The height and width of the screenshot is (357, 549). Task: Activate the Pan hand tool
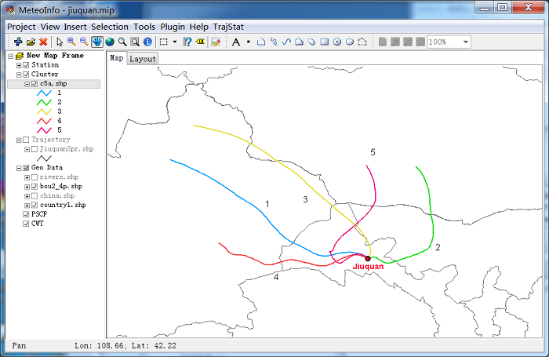click(x=96, y=42)
